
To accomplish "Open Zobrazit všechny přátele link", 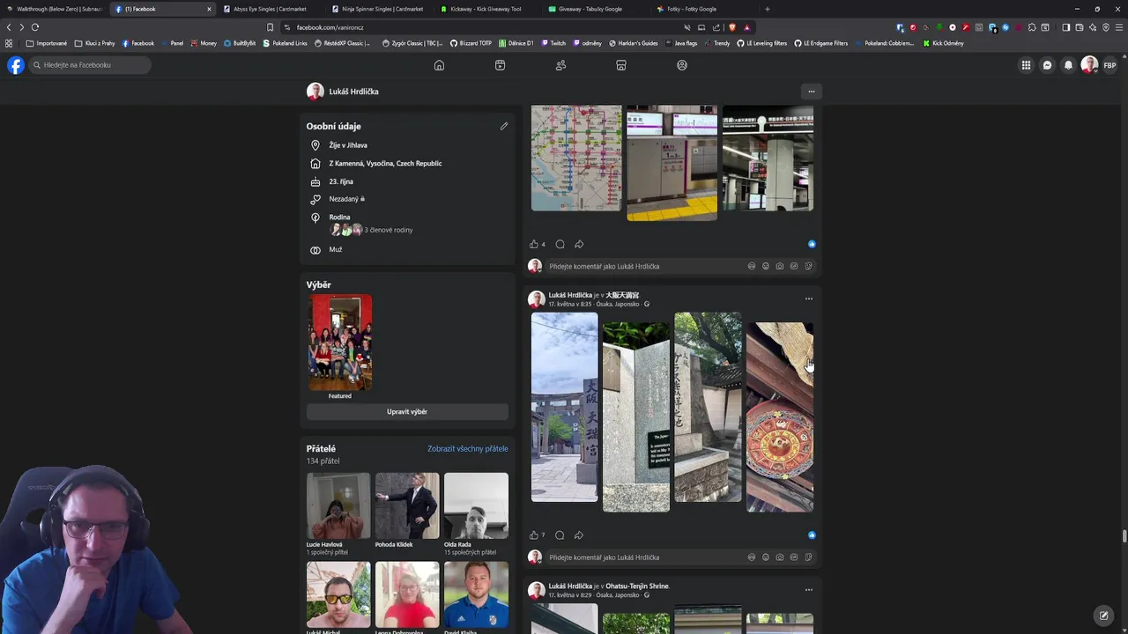I will click(x=468, y=448).
